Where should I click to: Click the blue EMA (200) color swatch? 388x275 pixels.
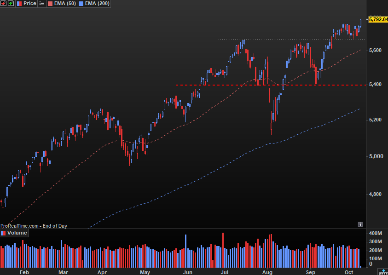tap(81, 4)
